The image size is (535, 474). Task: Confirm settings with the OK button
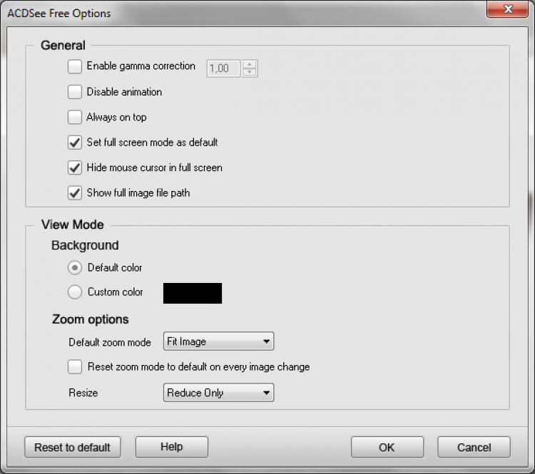pos(387,447)
